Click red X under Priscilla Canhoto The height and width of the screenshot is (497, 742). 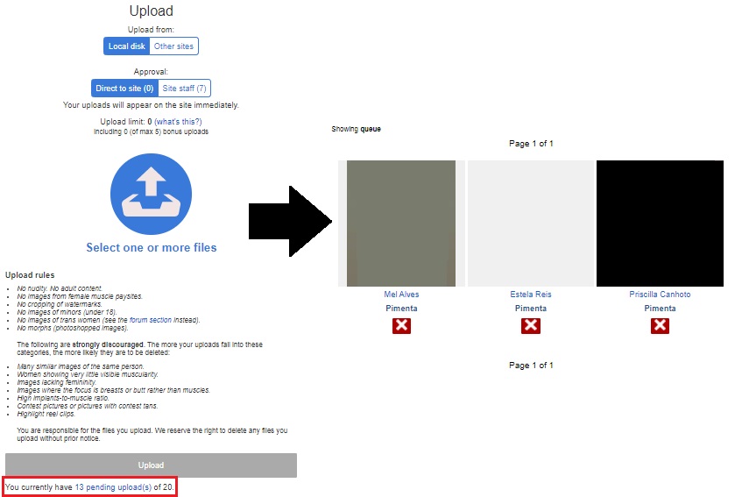click(x=660, y=326)
